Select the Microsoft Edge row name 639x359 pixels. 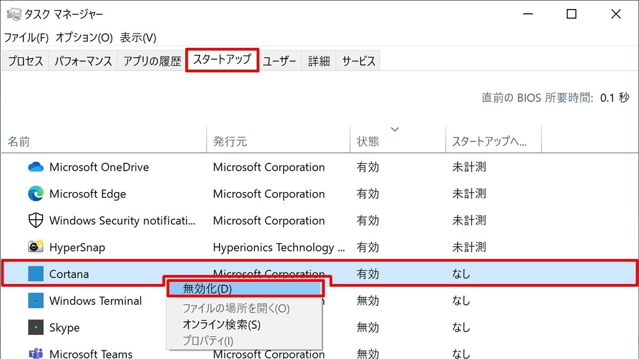pos(88,194)
